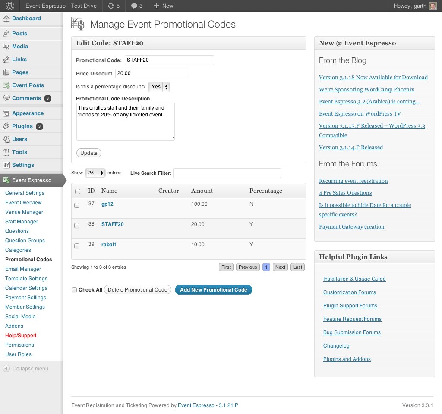Click the promotional codes page header icon
Screen dimensions: 442x414
tap(78, 24)
